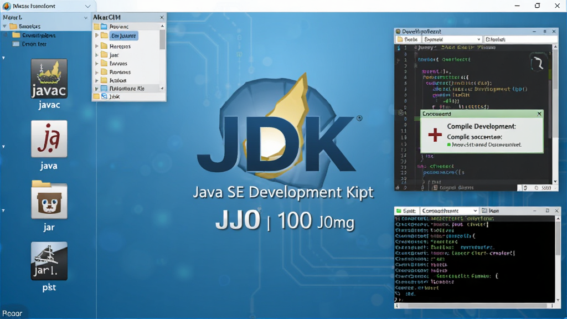Expand the jaer folder in AlcarCIM panel

point(97,55)
